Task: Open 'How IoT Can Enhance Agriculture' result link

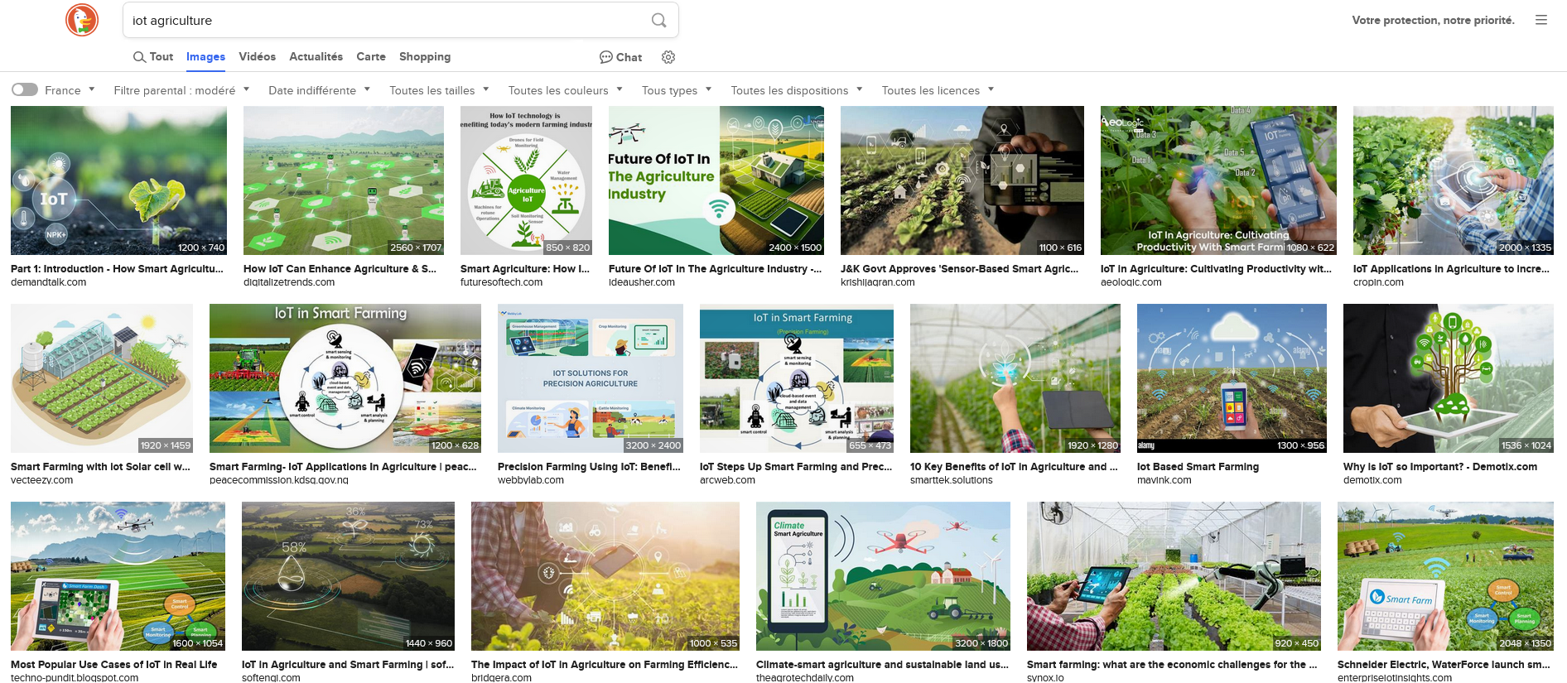Action: tap(340, 269)
